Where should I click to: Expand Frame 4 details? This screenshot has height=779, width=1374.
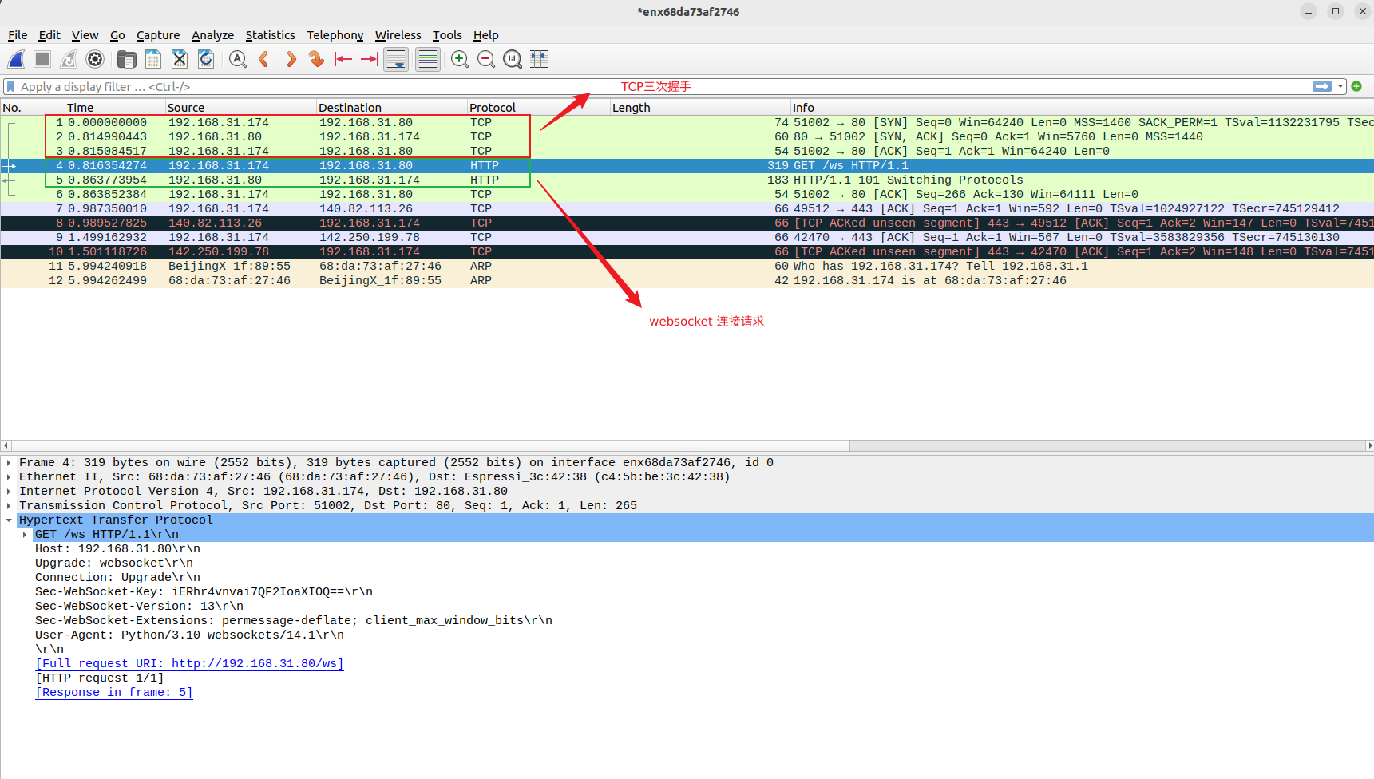[9, 463]
